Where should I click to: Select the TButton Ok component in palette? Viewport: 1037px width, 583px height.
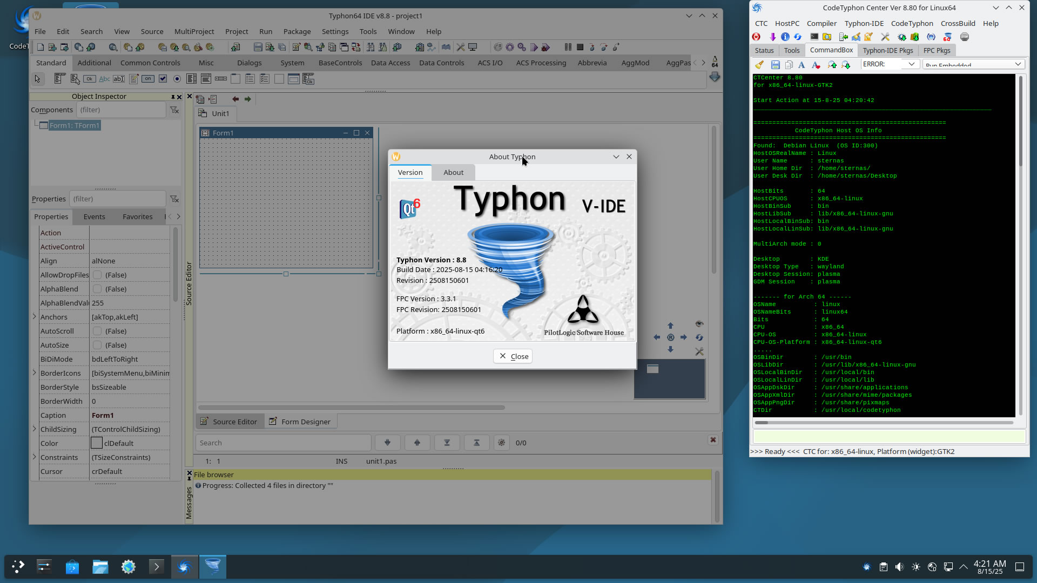(x=90, y=79)
